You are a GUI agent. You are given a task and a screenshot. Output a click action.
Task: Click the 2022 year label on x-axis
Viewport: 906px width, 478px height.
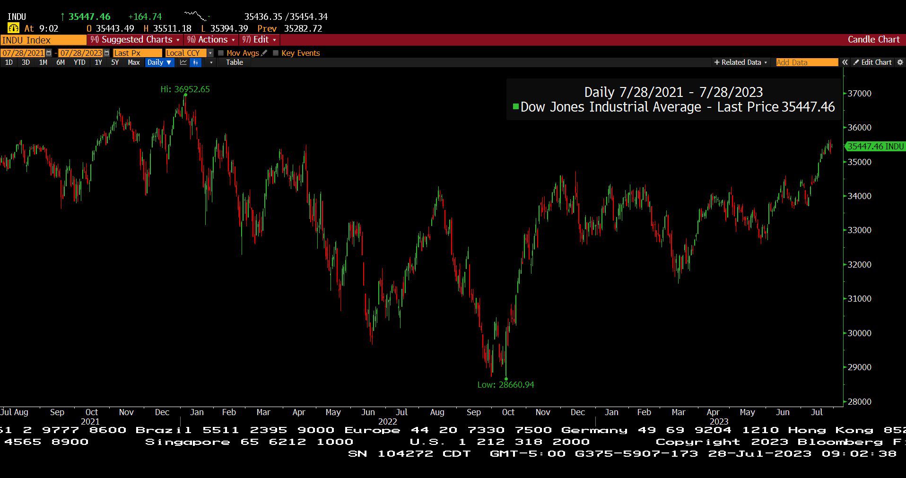coord(387,422)
